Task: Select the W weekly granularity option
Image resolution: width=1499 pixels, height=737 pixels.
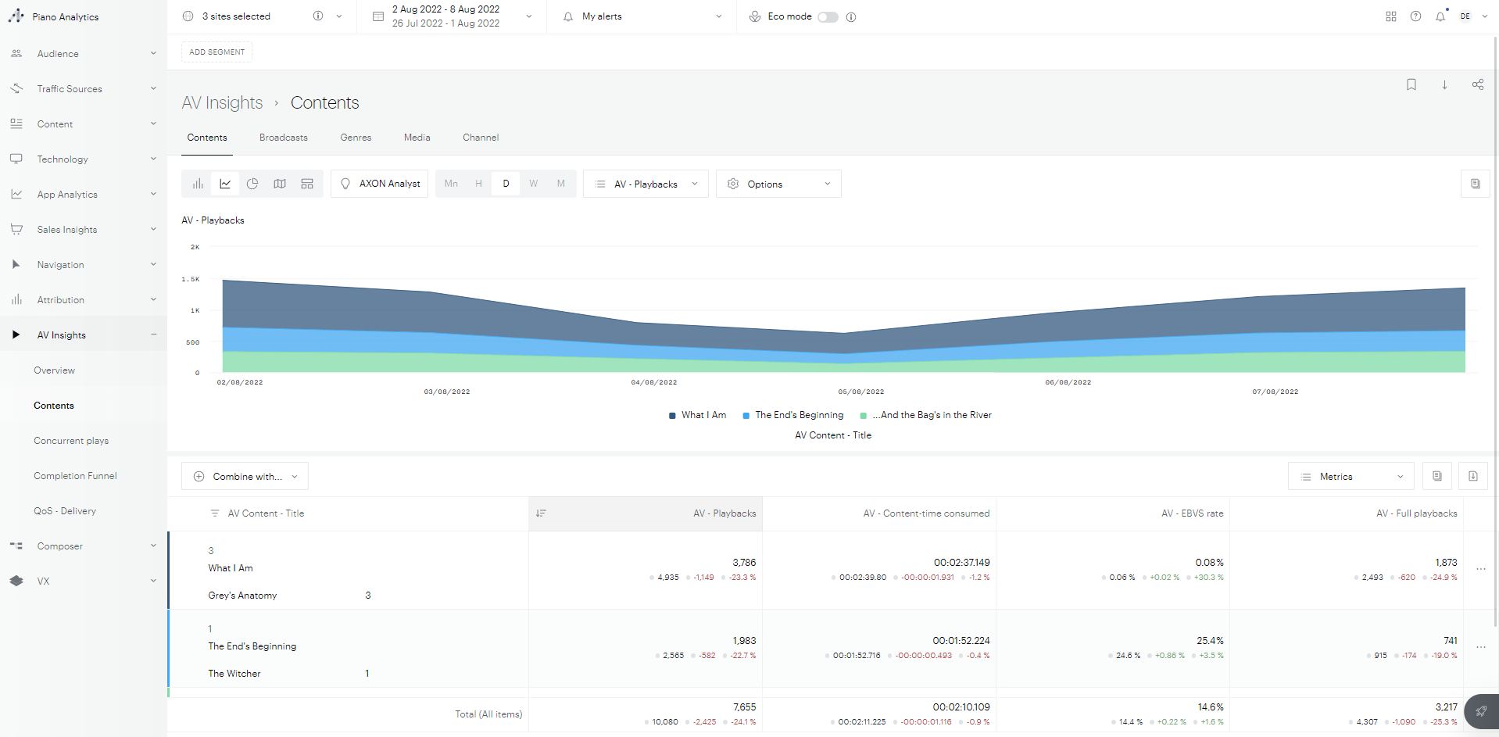Action: click(533, 184)
